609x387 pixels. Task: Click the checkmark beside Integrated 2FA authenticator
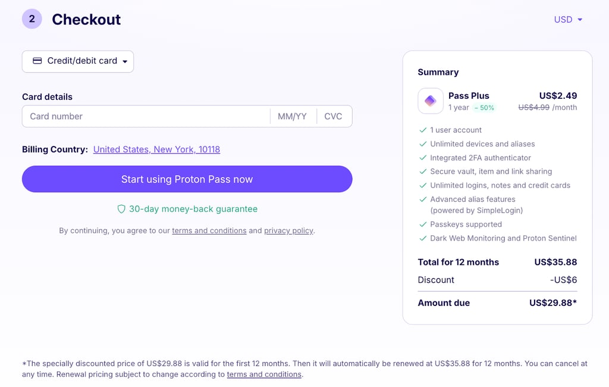click(423, 158)
